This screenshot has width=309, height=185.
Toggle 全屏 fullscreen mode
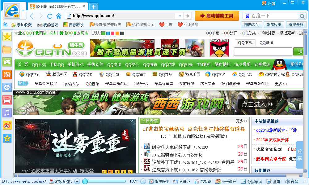pos(273,182)
